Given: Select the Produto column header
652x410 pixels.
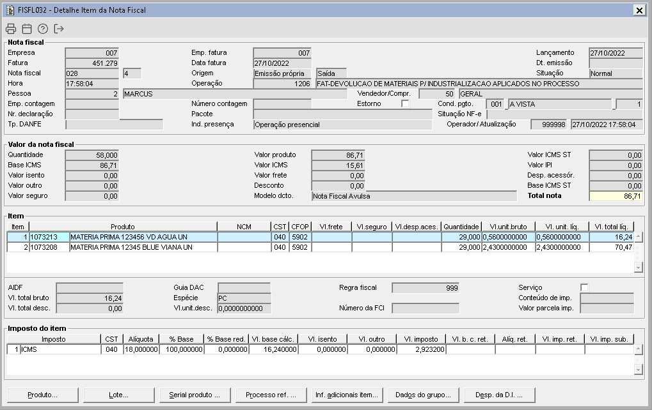Looking at the screenshot, I should click(x=123, y=227).
